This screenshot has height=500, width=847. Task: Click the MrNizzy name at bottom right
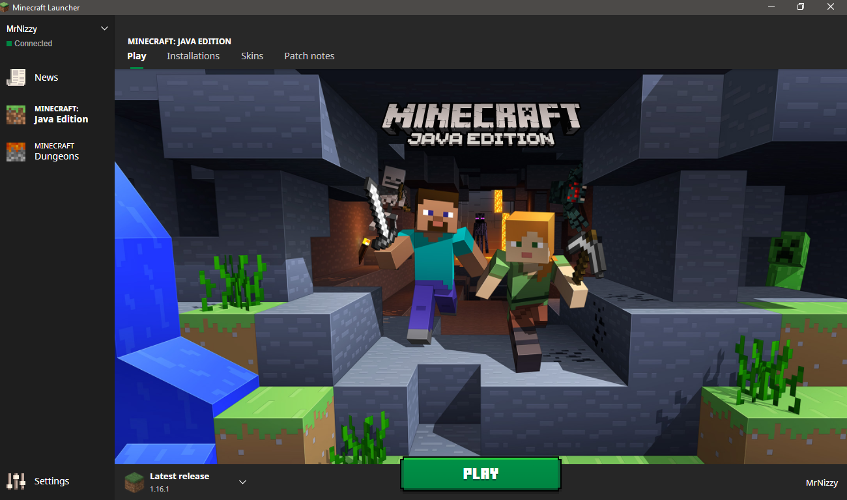coord(822,482)
